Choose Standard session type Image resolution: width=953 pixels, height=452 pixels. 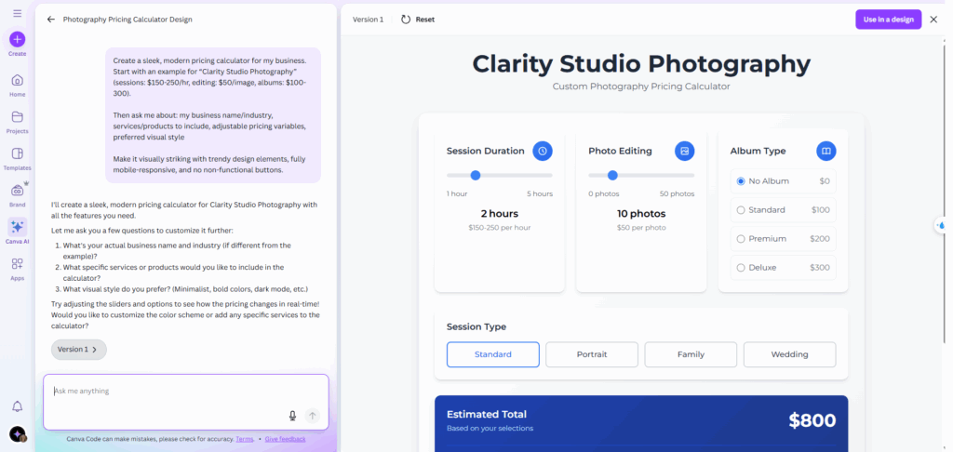(x=493, y=354)
